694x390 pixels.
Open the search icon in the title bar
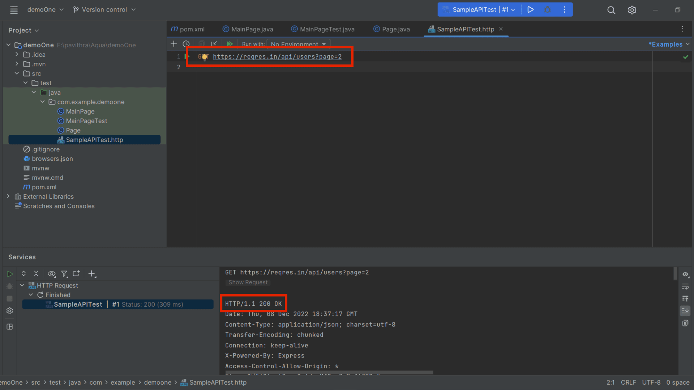(611, 10)
